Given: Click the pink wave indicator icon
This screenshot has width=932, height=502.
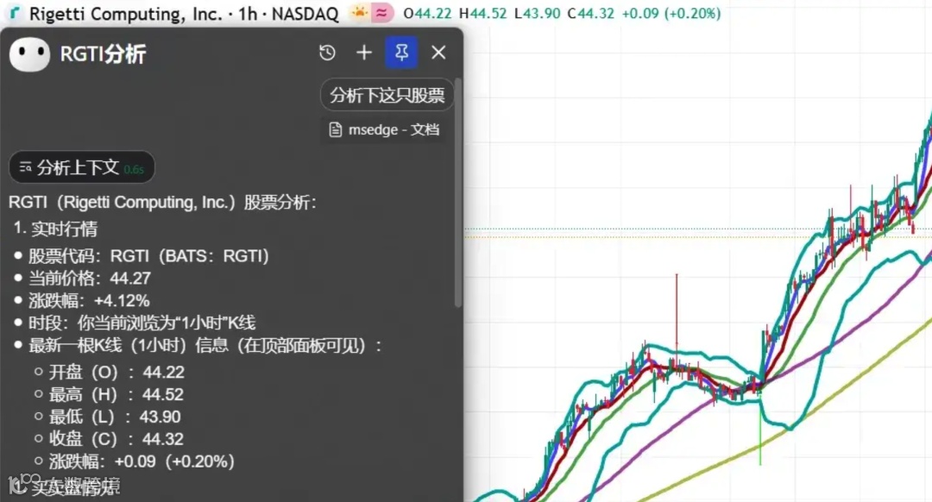Looking at the screenshot, I should [x=382, y=12].
